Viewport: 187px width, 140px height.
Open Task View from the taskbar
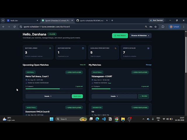(x=91, y=119)
